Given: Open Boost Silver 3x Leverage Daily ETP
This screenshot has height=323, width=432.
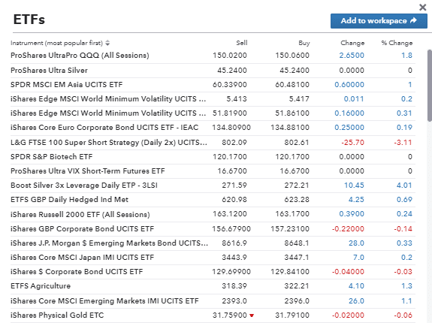Looking at the screenshot, I should pyautogui.click(x=83, y=186).
